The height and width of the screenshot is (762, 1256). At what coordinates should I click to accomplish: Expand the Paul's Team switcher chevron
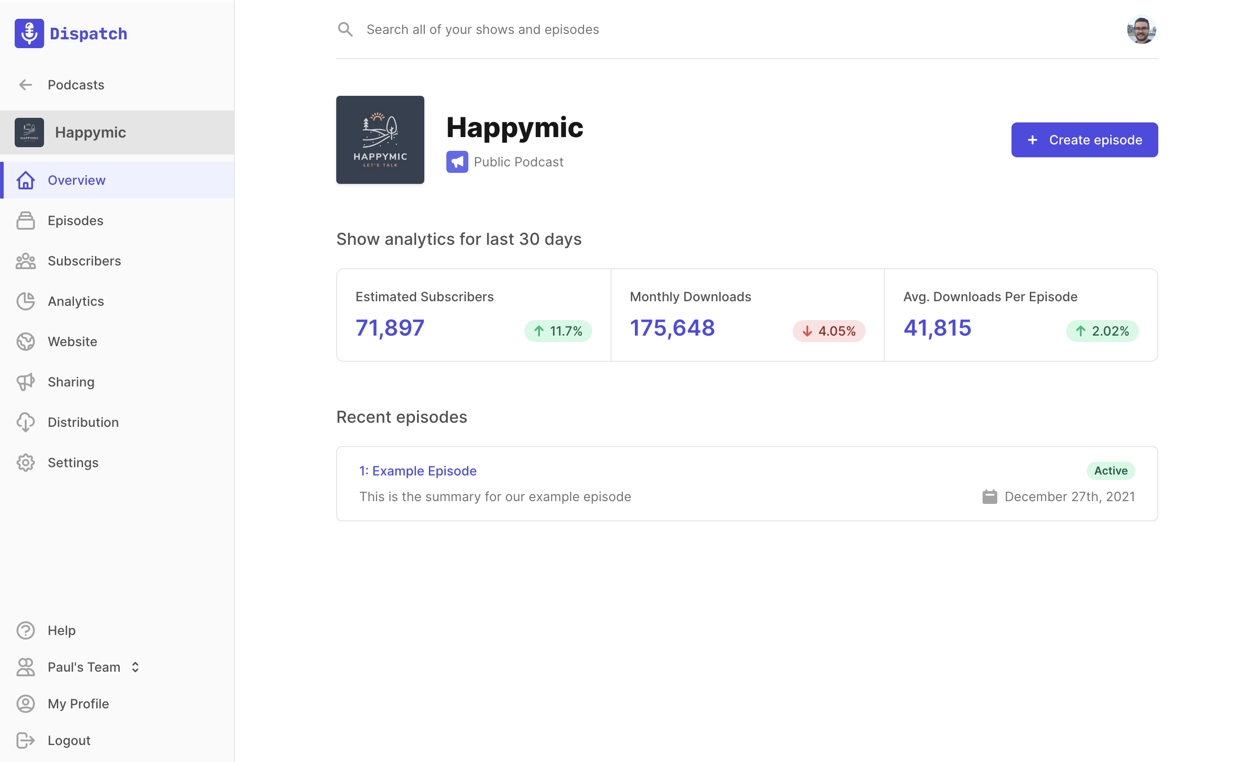pyautogui.click(x=135, y=667)
